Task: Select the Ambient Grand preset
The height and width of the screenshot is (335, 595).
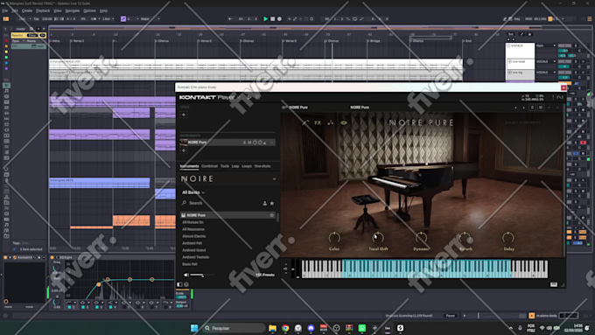Action: pos(194,250)
